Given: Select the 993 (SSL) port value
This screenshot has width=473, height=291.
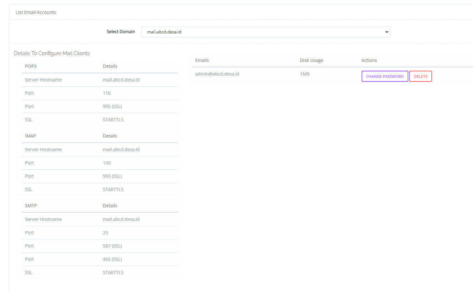Looking at the screenshot, I should 112,176.
